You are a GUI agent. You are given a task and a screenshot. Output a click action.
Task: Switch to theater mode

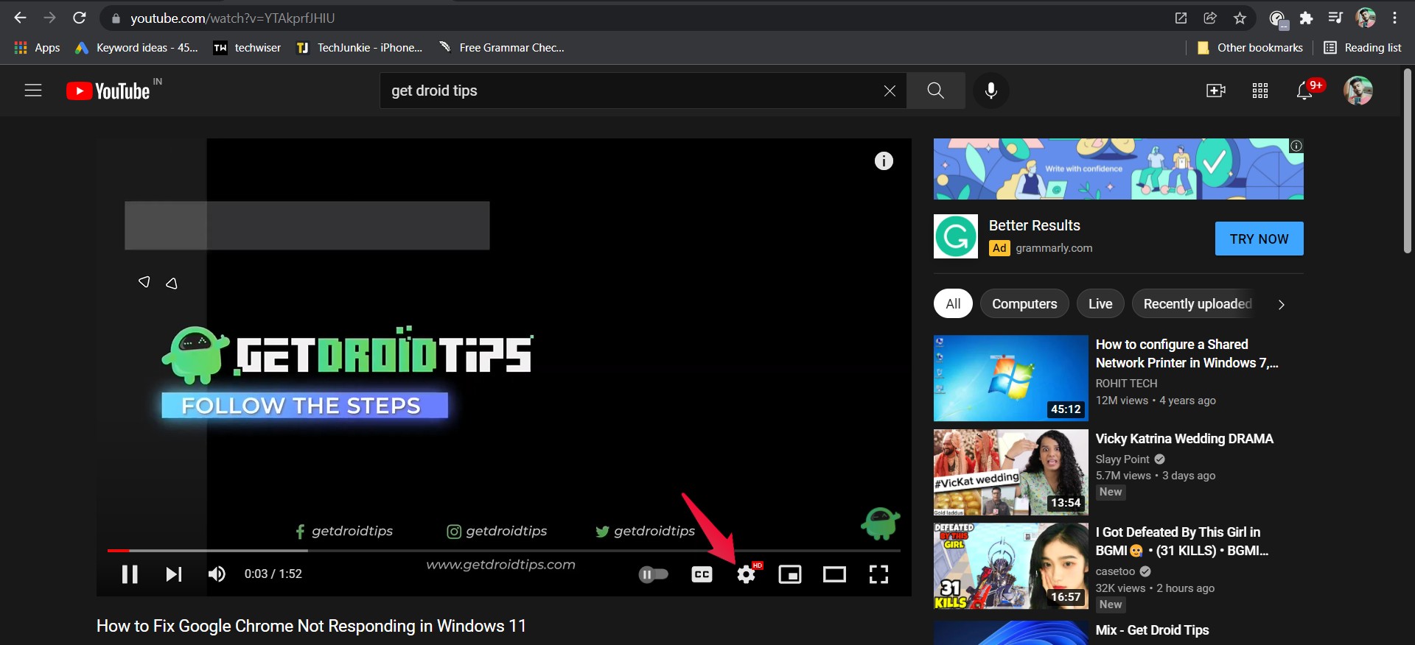point(834,574)
